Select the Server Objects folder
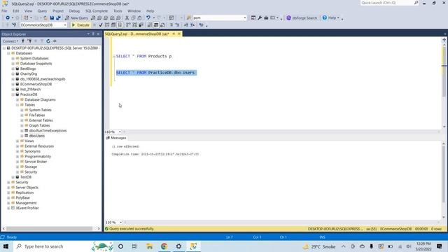This screenshot has height=252, width=448. click(x=27, y=188)
